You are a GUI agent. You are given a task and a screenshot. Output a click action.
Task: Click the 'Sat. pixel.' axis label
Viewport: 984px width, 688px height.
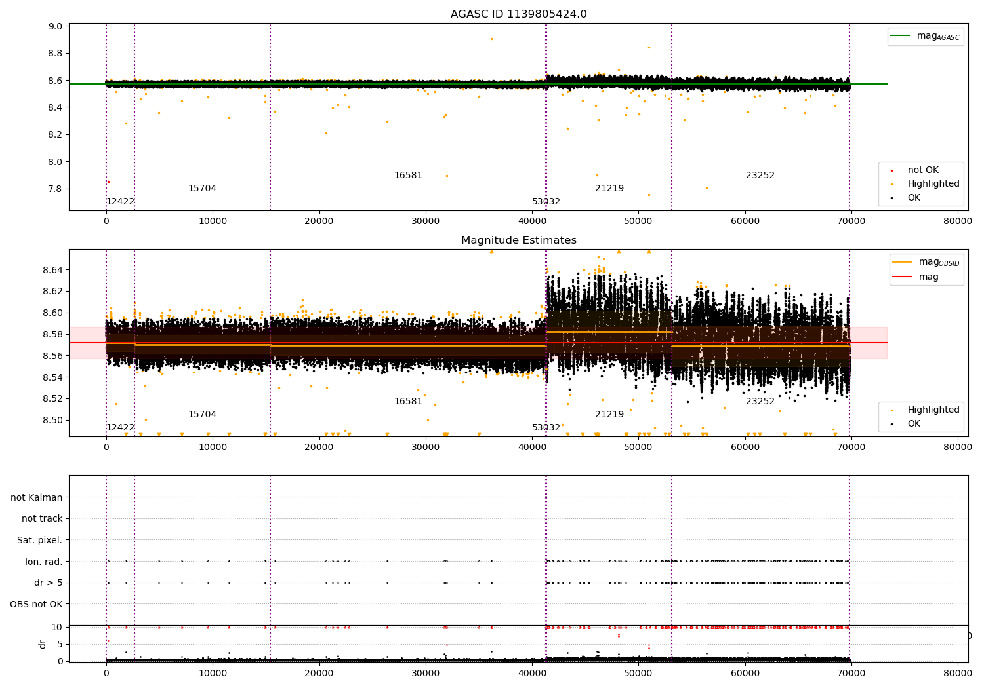coord(40,541)
